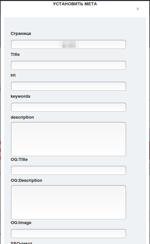Close the Установить мета dialog
150x244 pixels.
tap(138, 9)
